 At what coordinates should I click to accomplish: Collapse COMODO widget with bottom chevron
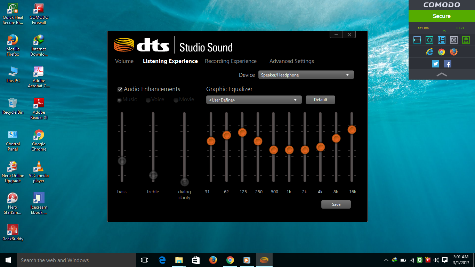(x=442, y=74)
